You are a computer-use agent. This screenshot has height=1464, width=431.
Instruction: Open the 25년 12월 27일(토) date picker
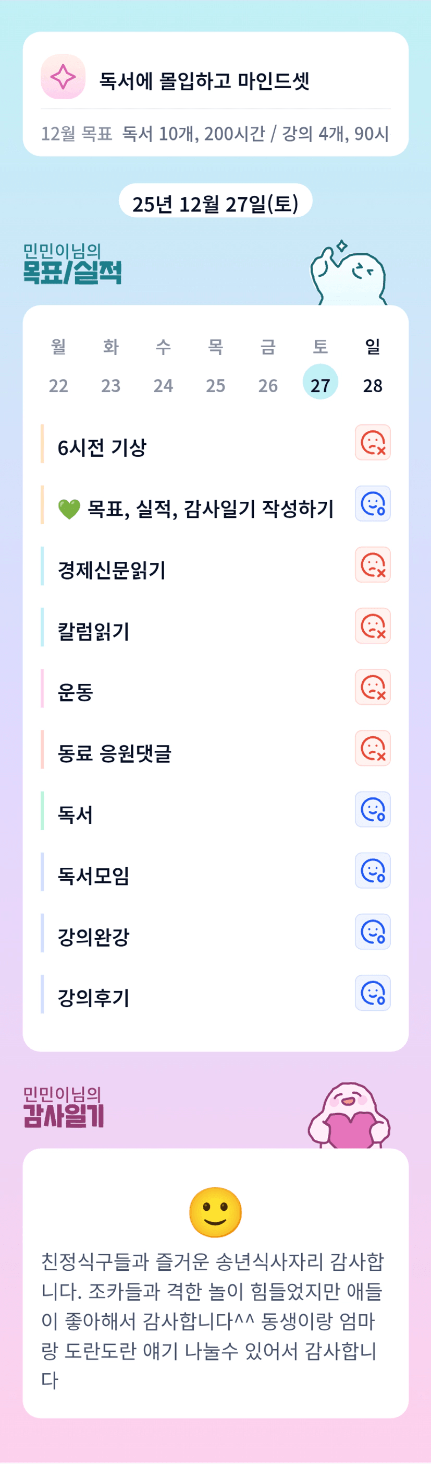pos(216,203)
